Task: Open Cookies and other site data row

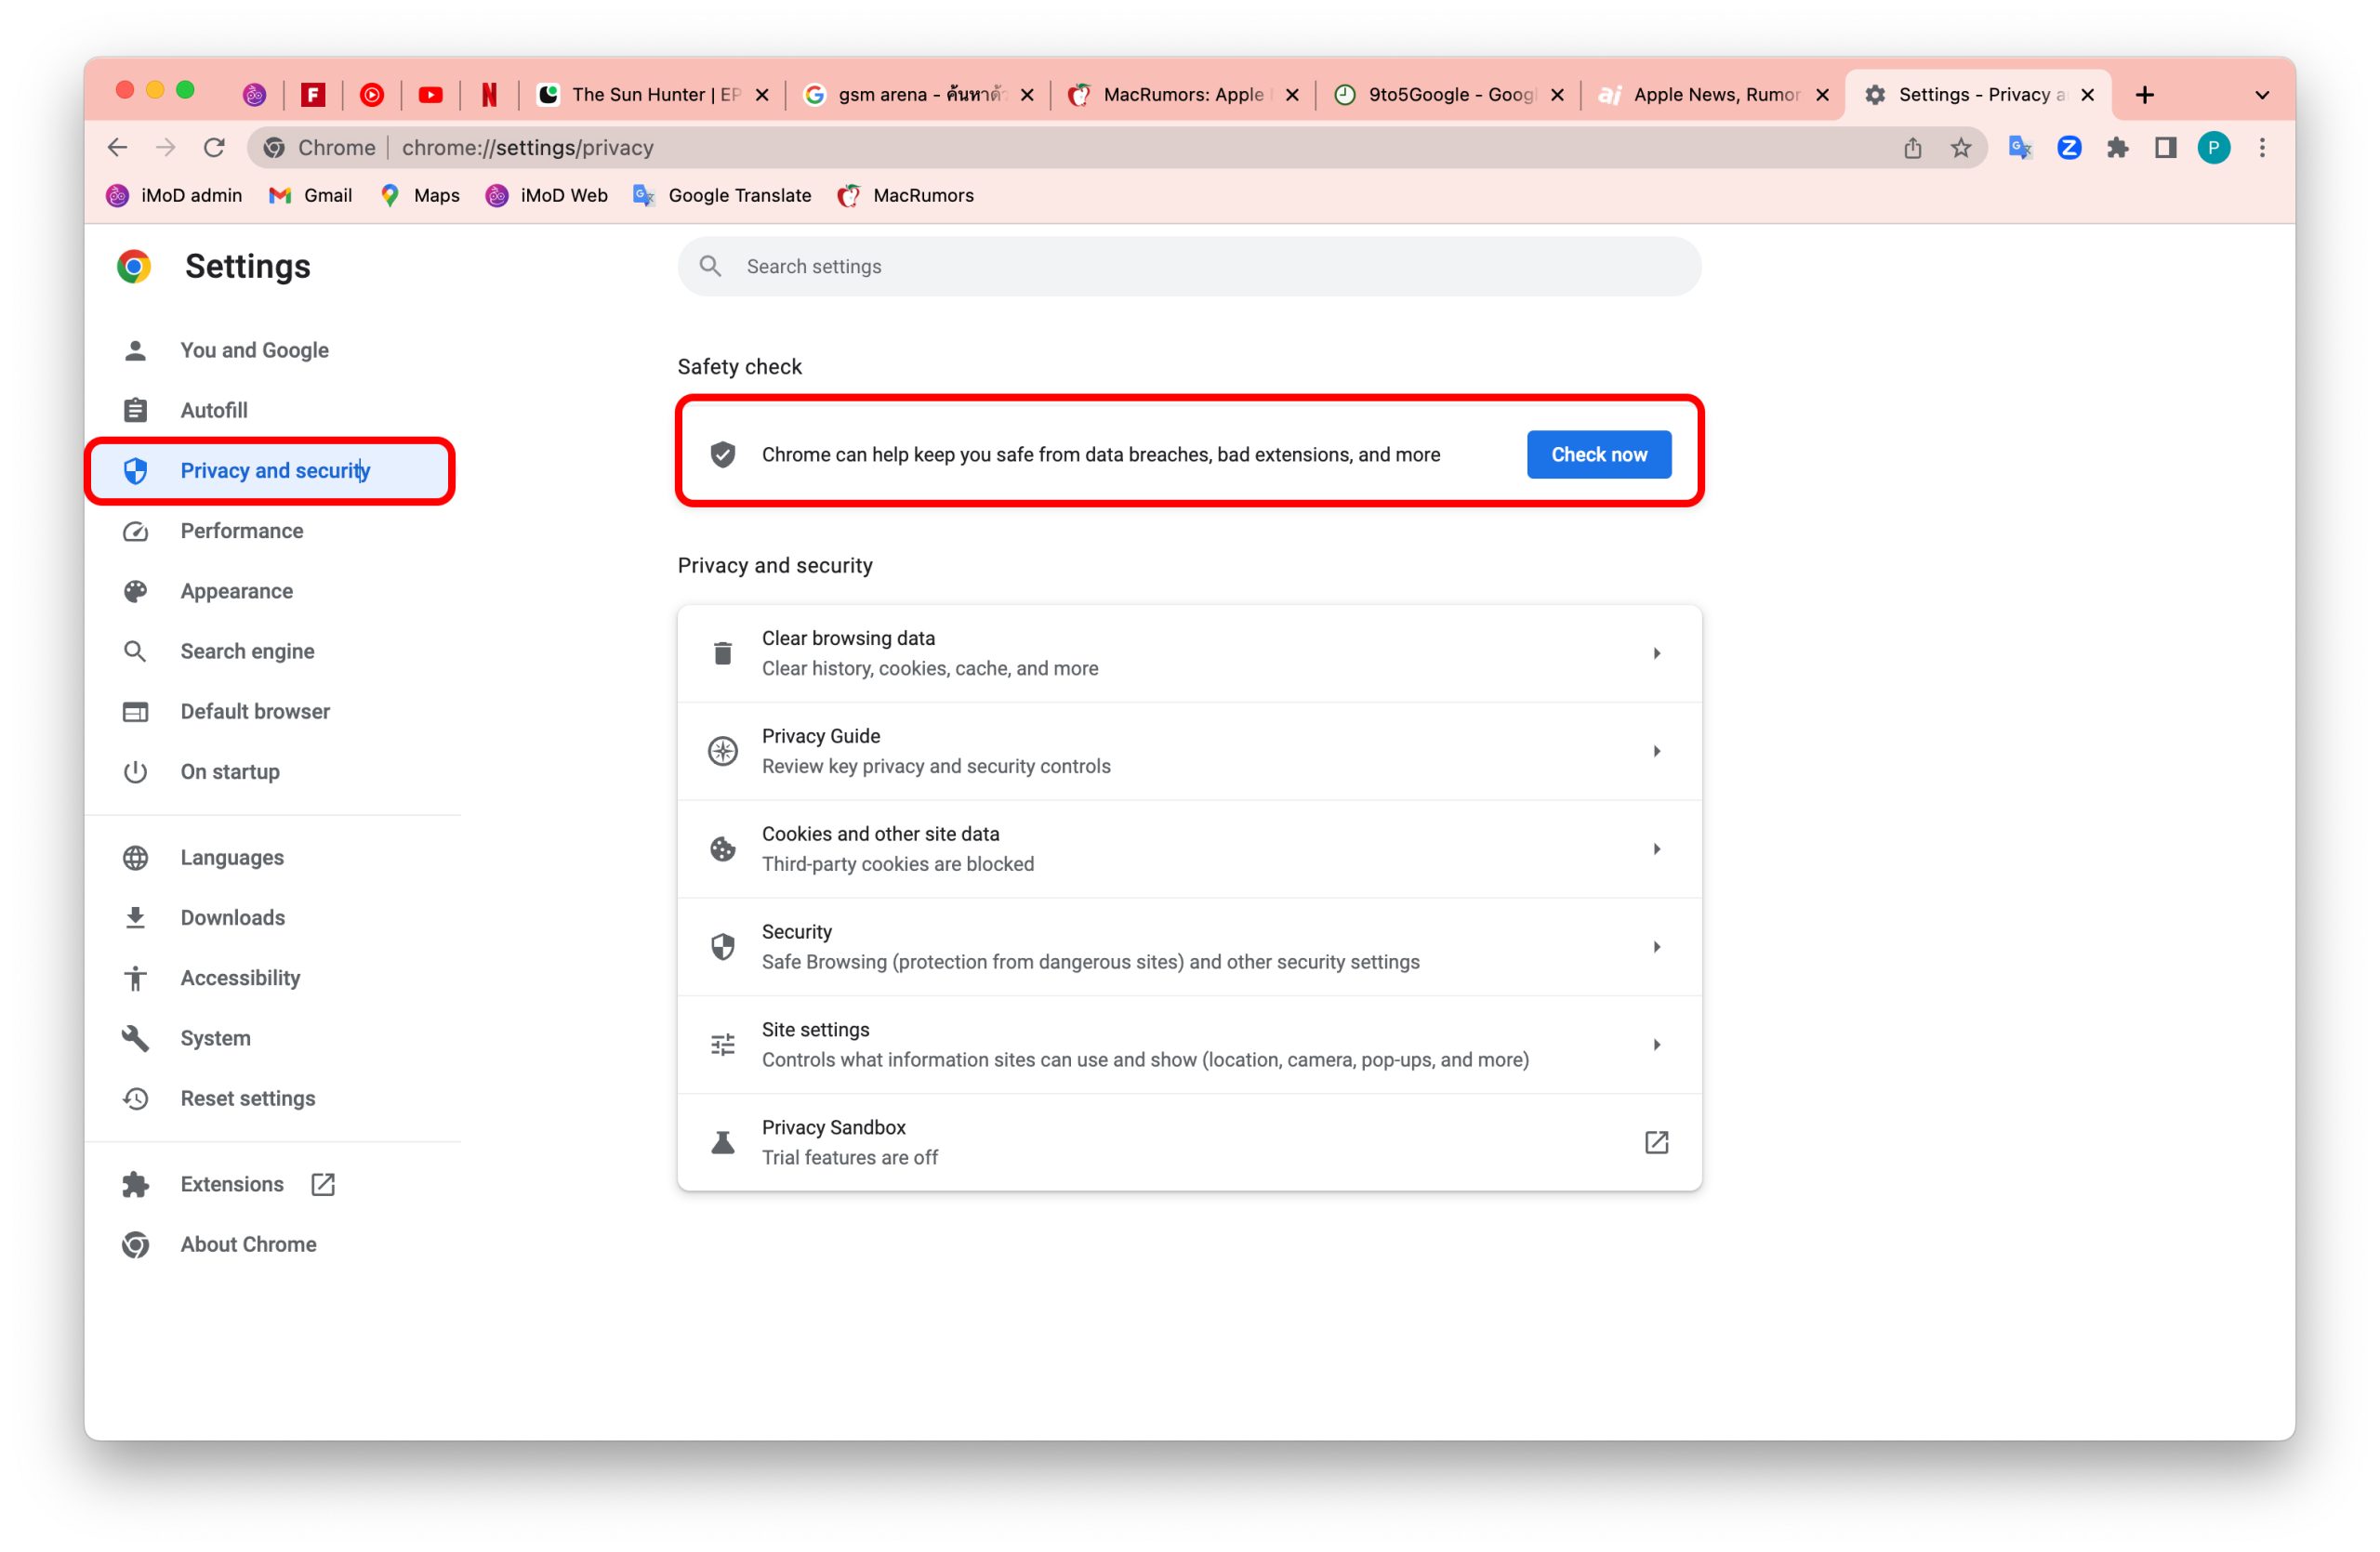Action: click(x=1188, y=848)
